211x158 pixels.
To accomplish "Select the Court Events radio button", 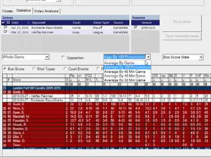I will (65, 68).
